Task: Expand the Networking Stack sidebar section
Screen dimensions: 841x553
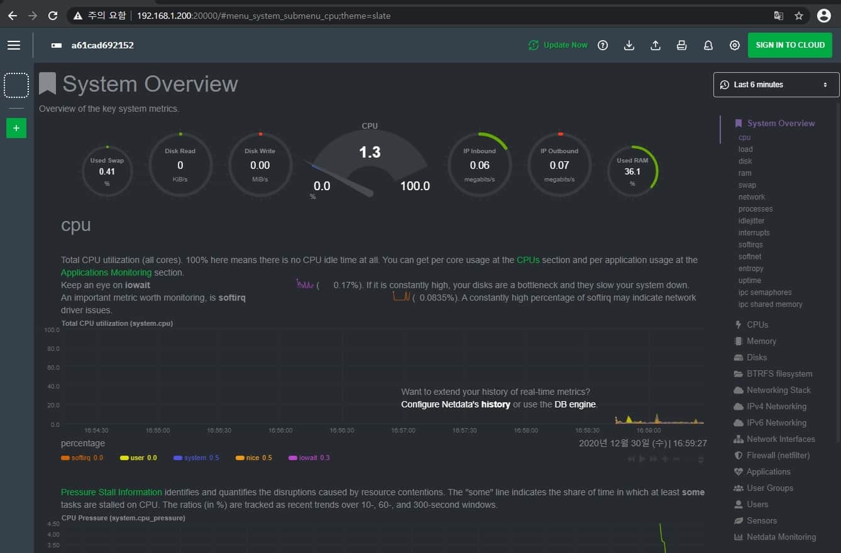Action: [x=778, y=390]
